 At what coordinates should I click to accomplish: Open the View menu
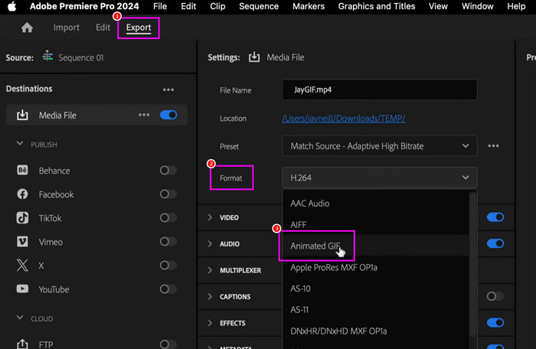(438, 6)
